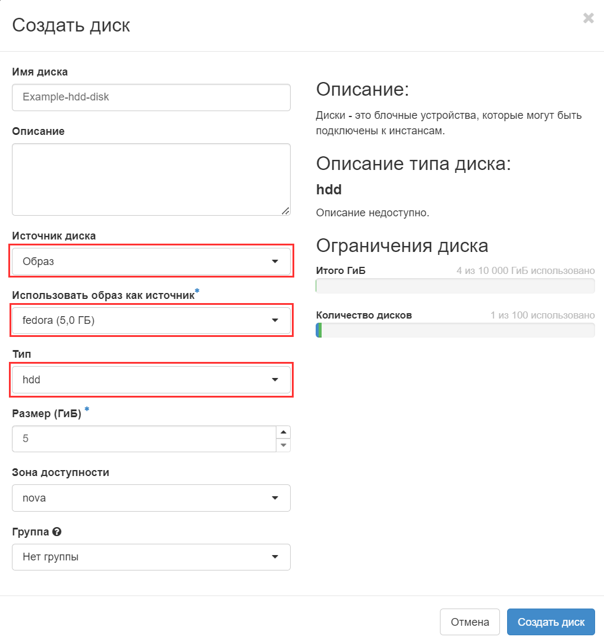Screen dimensions: 604x643
Task: Click the Количество дисков usage bar
Action: (455, 330)
